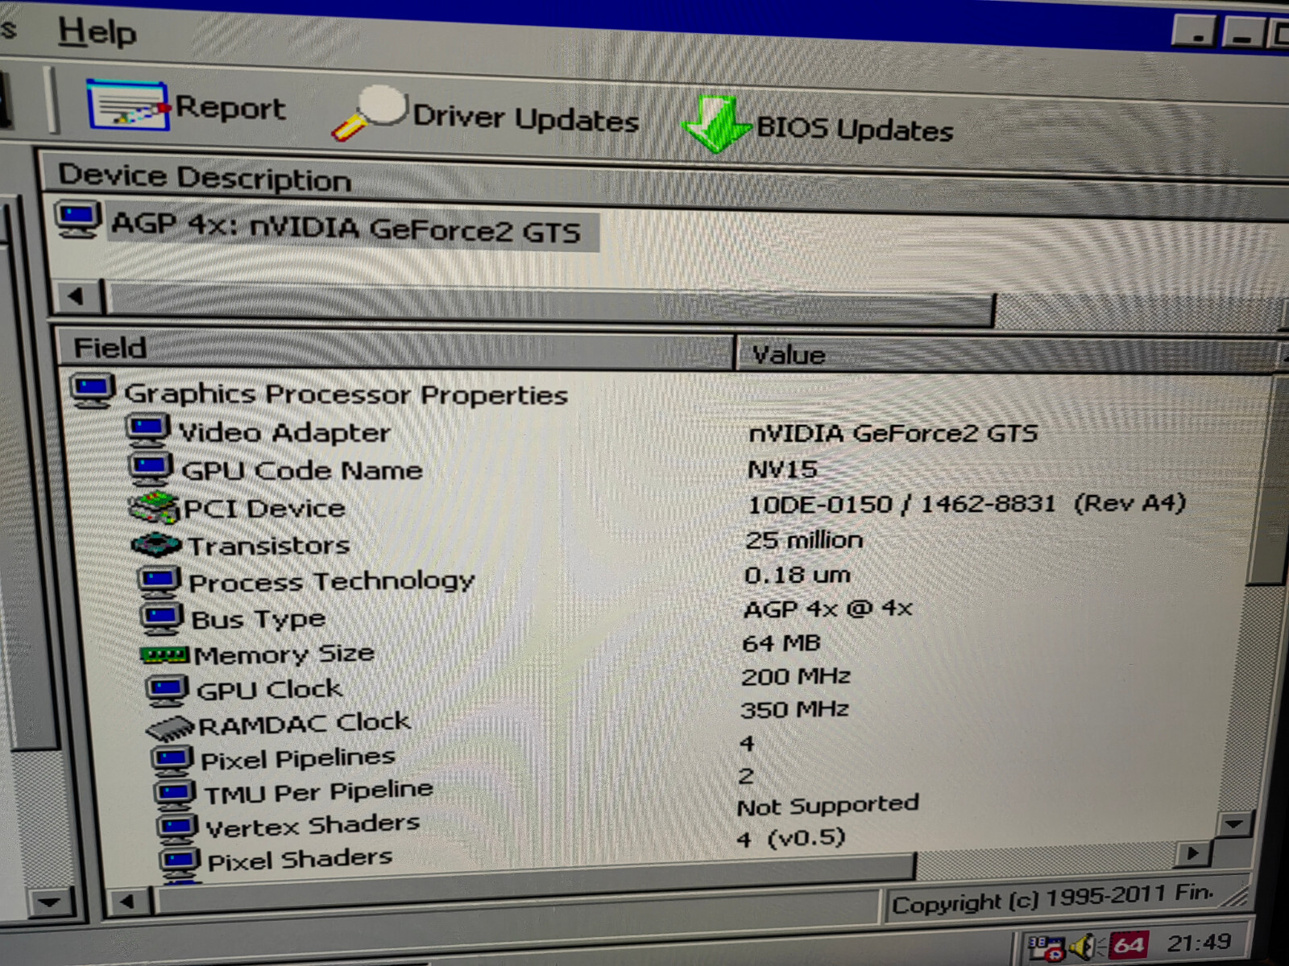Select the Pixel Shaders field
The width and height of the screenshot is (1289, 966).
pos(300,859)
